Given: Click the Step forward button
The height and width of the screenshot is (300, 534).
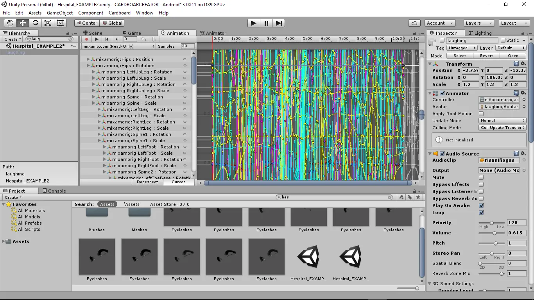Looking at the screenshot, I should [278, 23].
